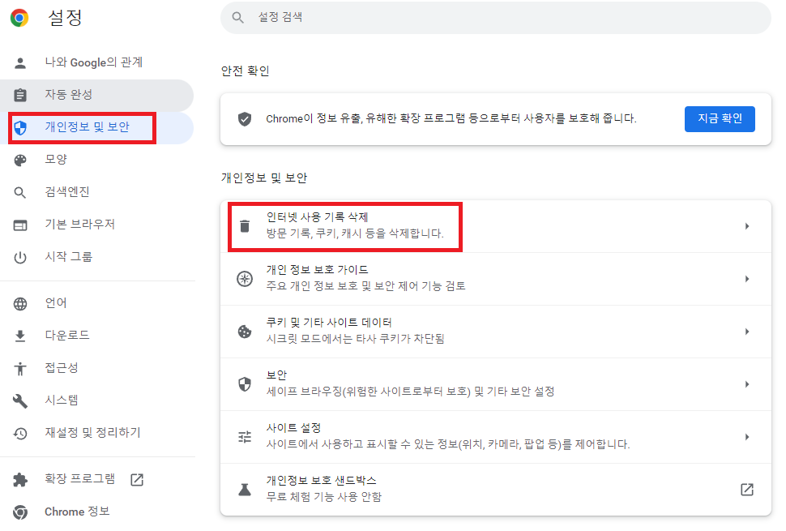The width and height of the screenshot is (786, 531).
Task: Expand the 개인 정보 보호 가이드 row chevron
Action: pos(747,277)
